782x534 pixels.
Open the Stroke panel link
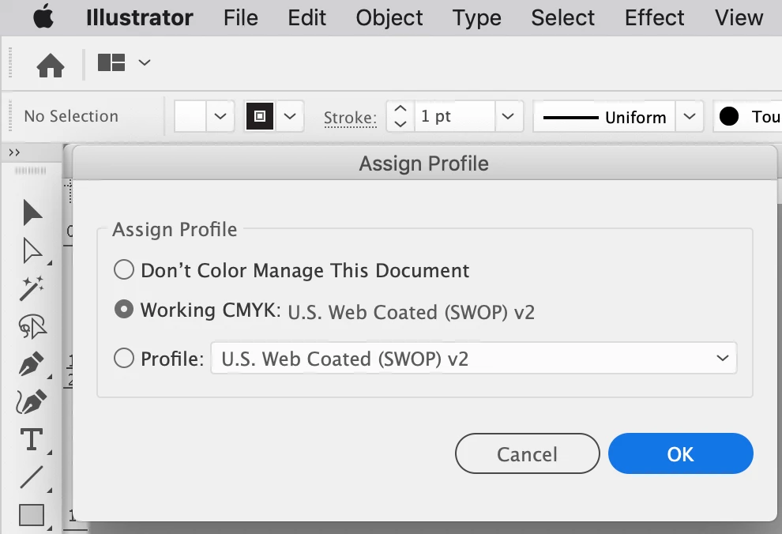pyautogui.click(x=350, y=118)
